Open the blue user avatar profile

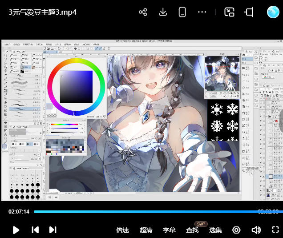pyautogui.click(x=273, y=12)
